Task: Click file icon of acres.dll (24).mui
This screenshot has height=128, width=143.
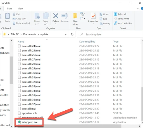Action: coord(19,46)
